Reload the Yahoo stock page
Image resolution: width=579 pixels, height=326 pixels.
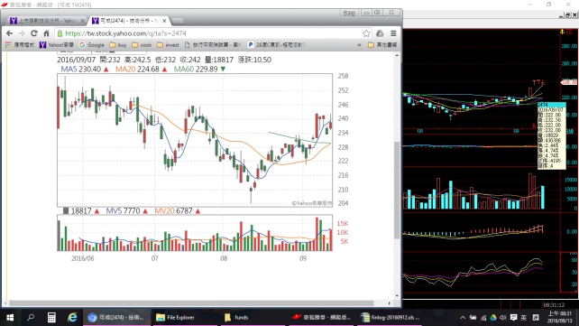tap(34, 33)
